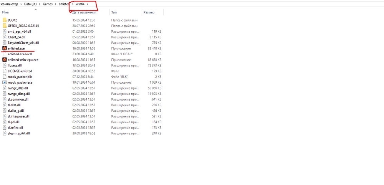
Task: Select the file name nvngx_dlssg.dll
Action: (x=19, y=94)
